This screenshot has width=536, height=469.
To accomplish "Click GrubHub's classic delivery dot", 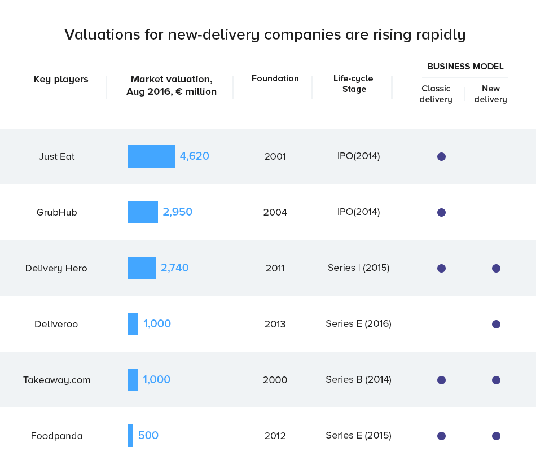I will tap(441, 212).
